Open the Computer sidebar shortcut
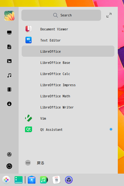 click(x=9, y=33)
